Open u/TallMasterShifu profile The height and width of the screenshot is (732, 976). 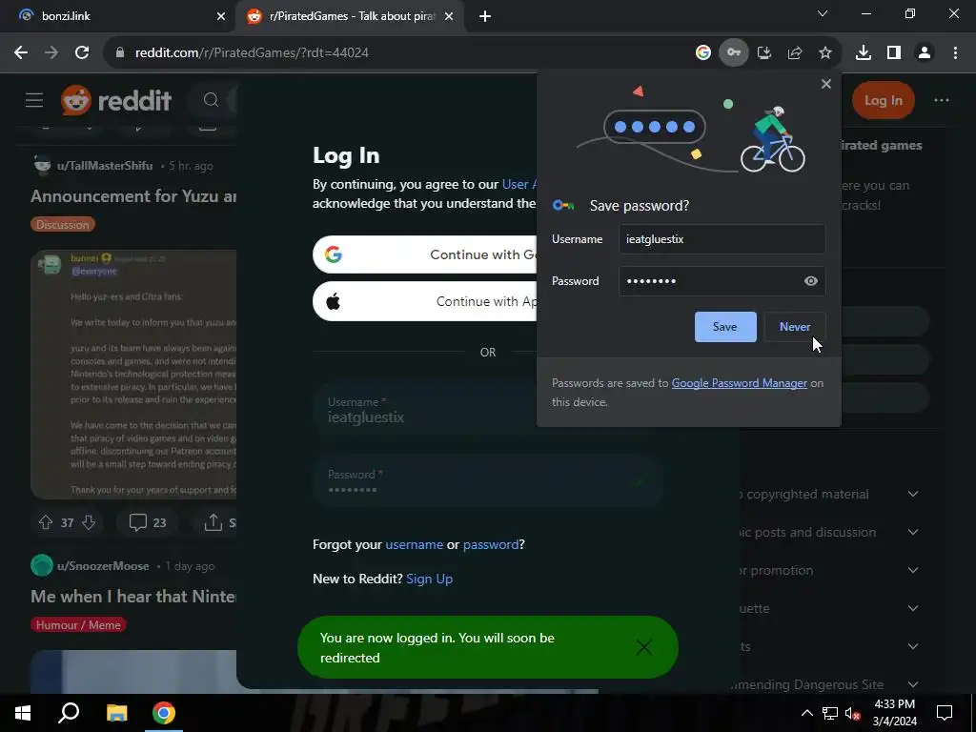point(105,166)
